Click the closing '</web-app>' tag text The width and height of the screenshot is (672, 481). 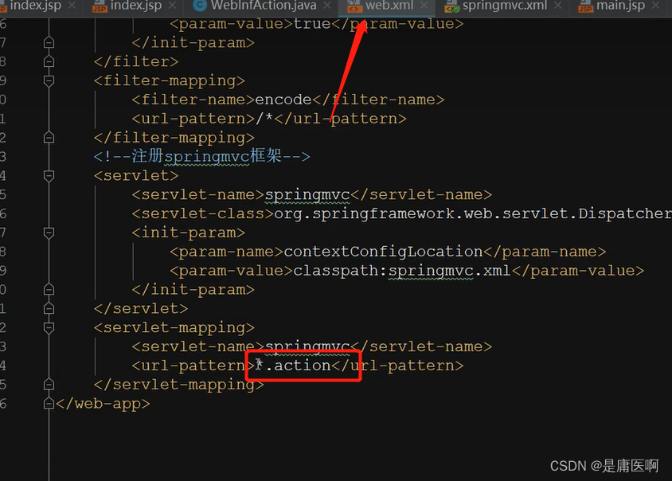[x=103, y=404]
